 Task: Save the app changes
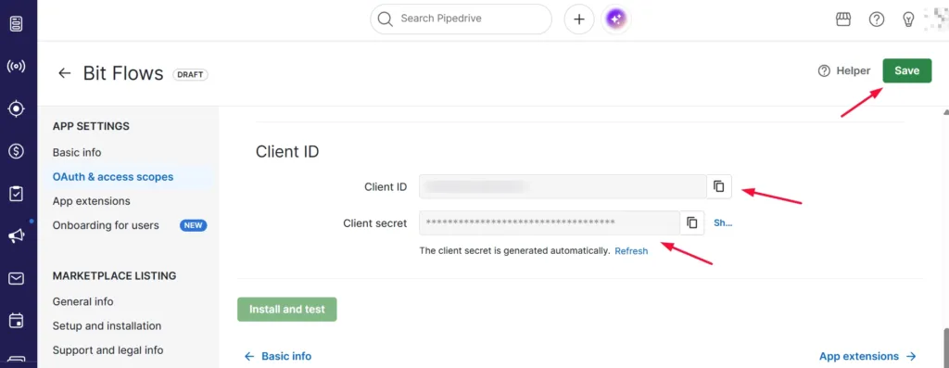tap(906, 70)
